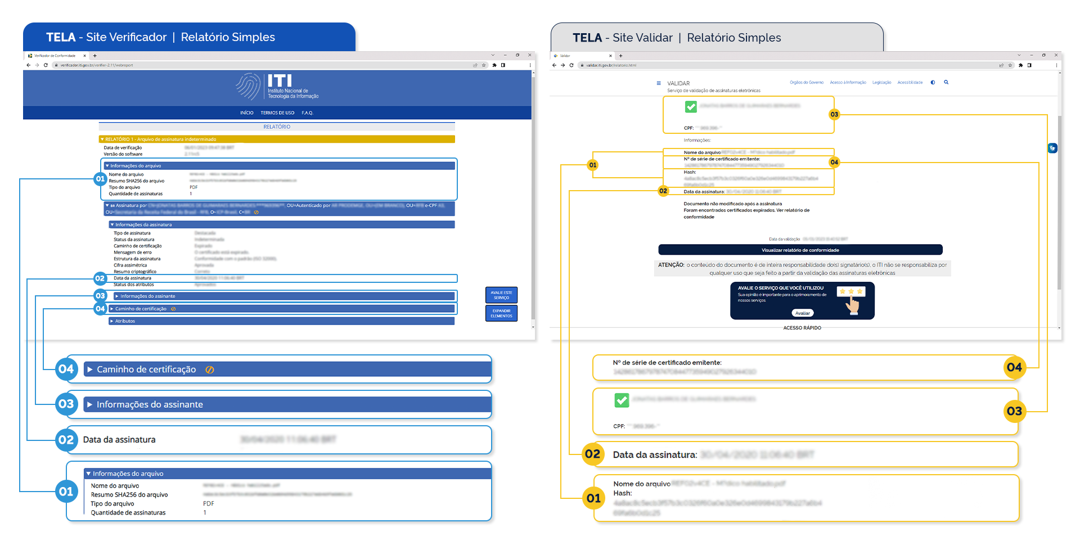Image resolution: width=1080 pixels, height=545 pixels.
Task: Collapse the Informações da assinatura section
Action: (282, 224)
